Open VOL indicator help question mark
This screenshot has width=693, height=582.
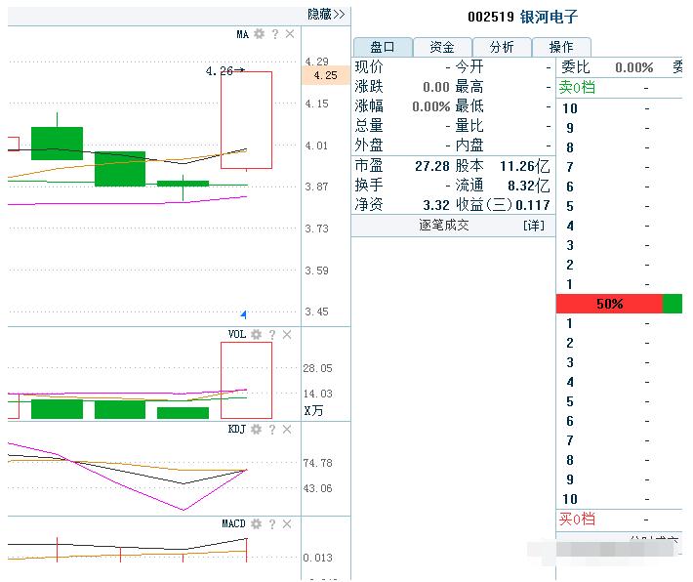(x=271, y=334)
